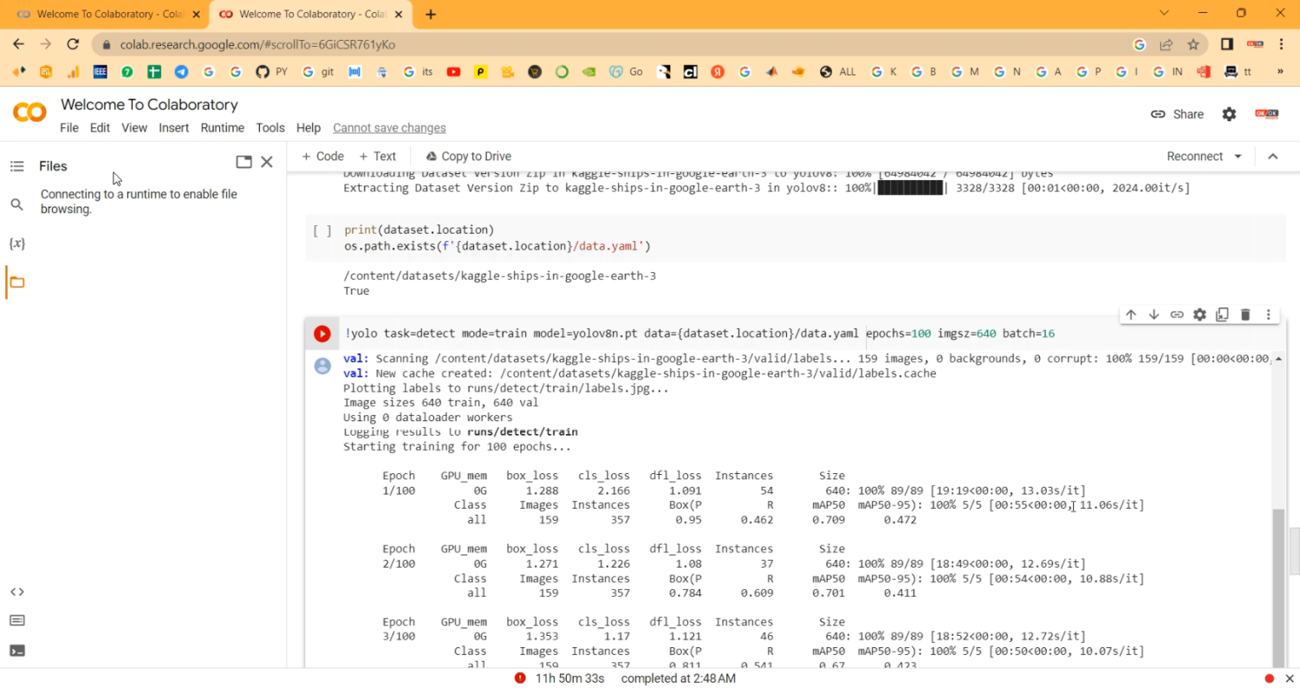Open the table of contents panel
This screenshot has height=688, width=1300.
click(x=16, y=166)
